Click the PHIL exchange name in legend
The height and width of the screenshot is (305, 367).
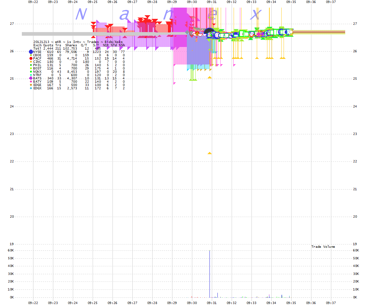pyautogui.click(x=37, y=65)
